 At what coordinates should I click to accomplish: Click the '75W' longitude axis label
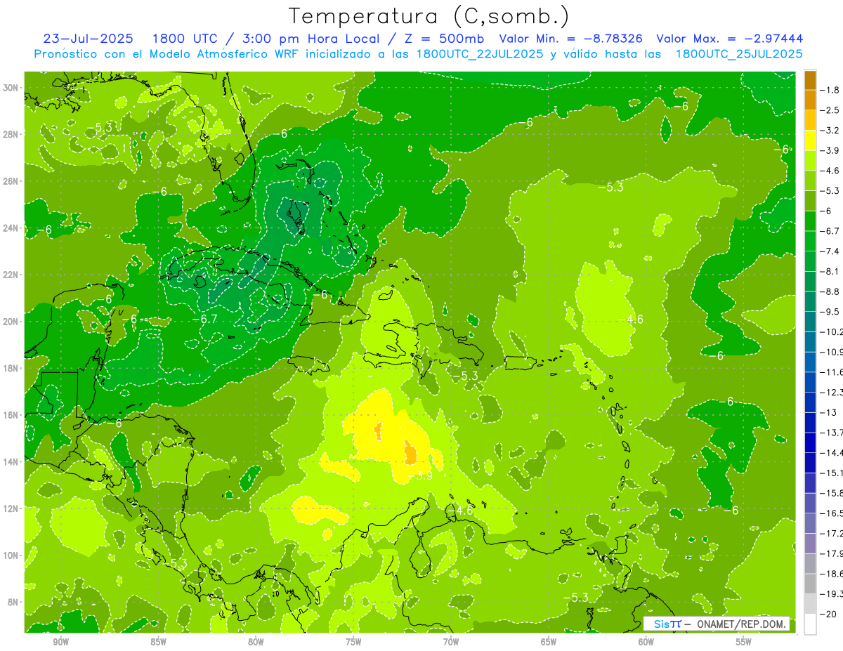(353, 642)
